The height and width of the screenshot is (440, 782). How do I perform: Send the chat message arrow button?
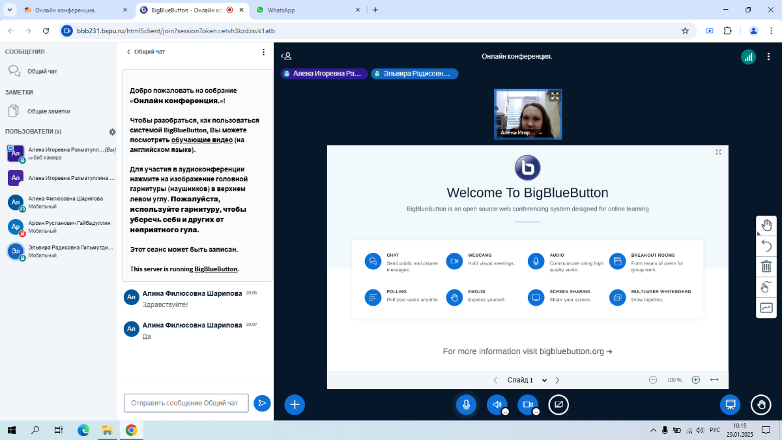click(262, 403)
